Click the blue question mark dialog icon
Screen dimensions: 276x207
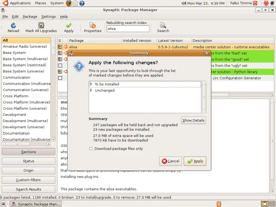[79, 66]
